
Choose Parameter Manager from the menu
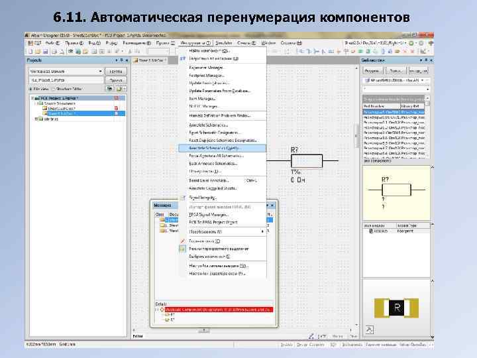coord(207,68)
